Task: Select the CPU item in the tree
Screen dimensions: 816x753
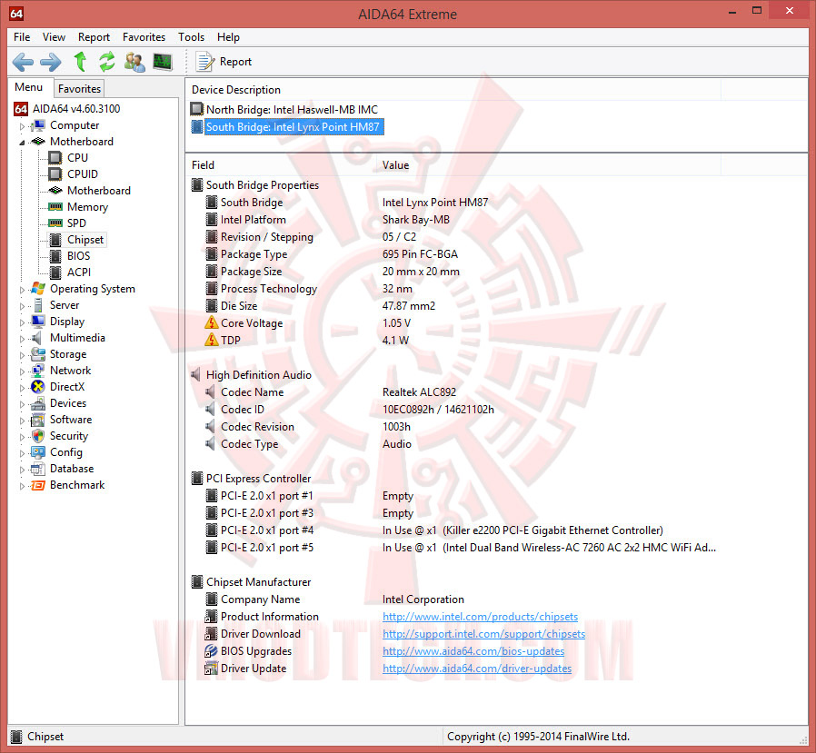Action: 77,157
